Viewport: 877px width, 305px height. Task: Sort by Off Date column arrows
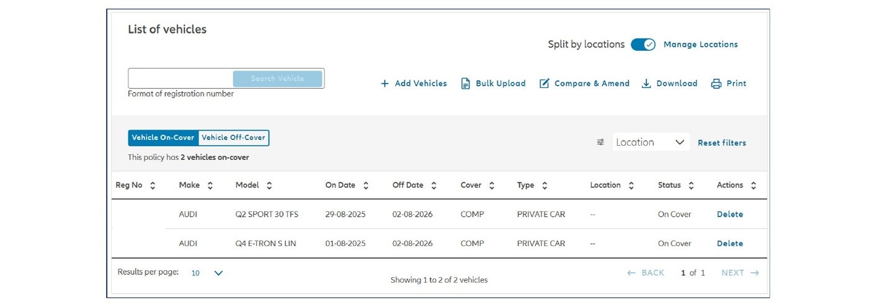click(x=434, y=185)
